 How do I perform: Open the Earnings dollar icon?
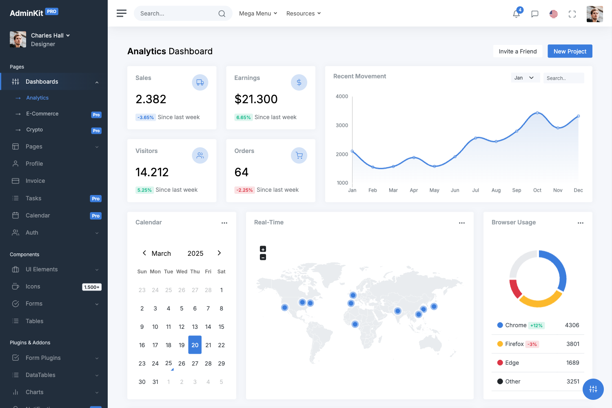point(299,82)
